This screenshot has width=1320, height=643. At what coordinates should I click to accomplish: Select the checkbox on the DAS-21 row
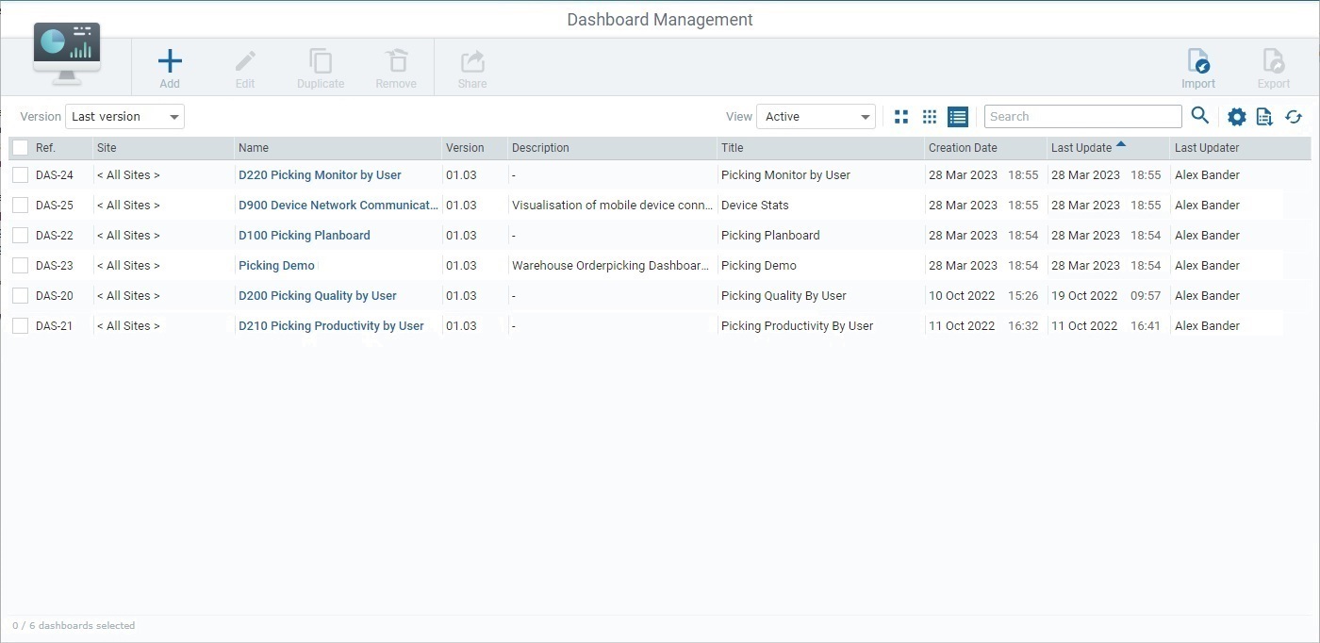[x=20, y=325]
